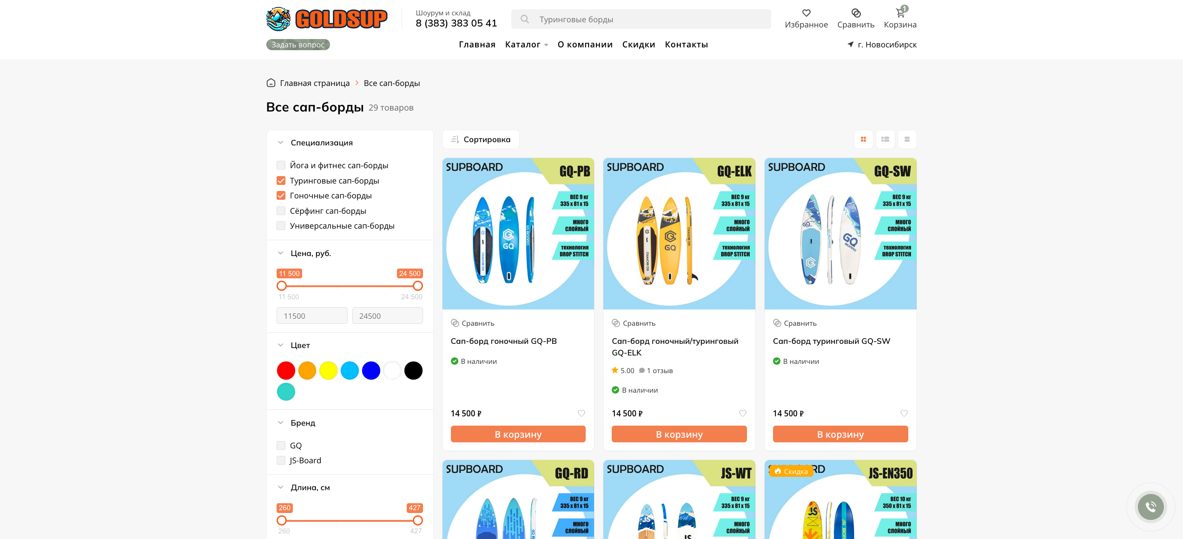Open the Корзина shopping cart icon

900,13
